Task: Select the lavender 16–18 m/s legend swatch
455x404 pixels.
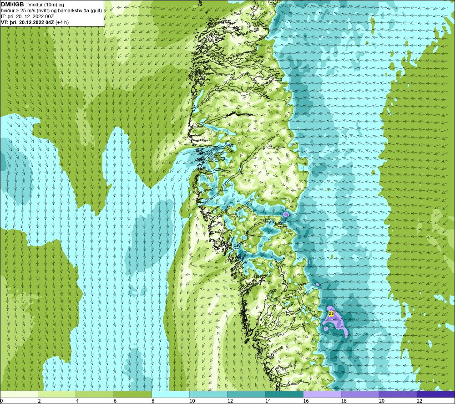Action: [x=322, y=394]
